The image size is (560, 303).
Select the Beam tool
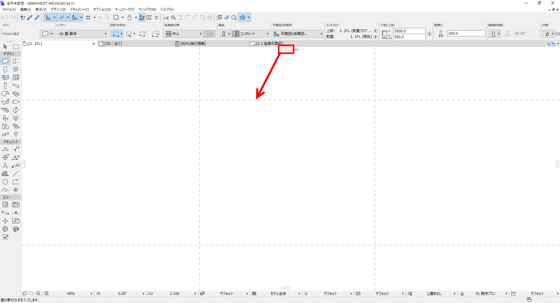click(x=16, y=86)
